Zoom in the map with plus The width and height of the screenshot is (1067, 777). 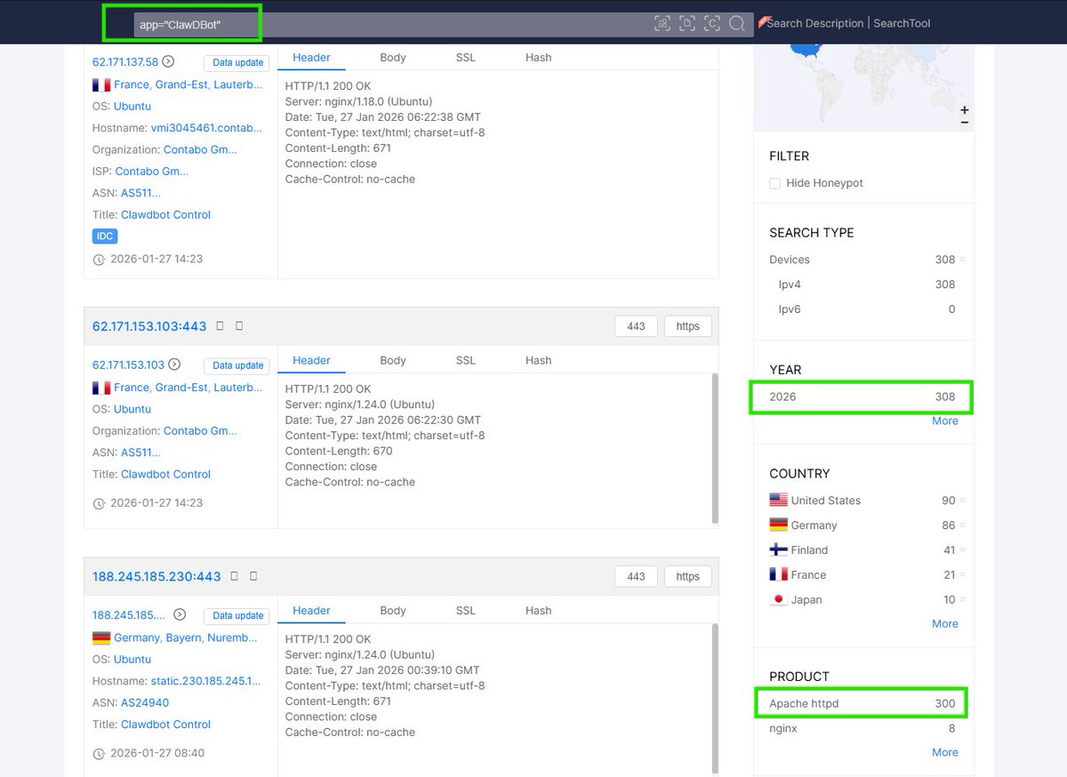click(x=965, y=110)
